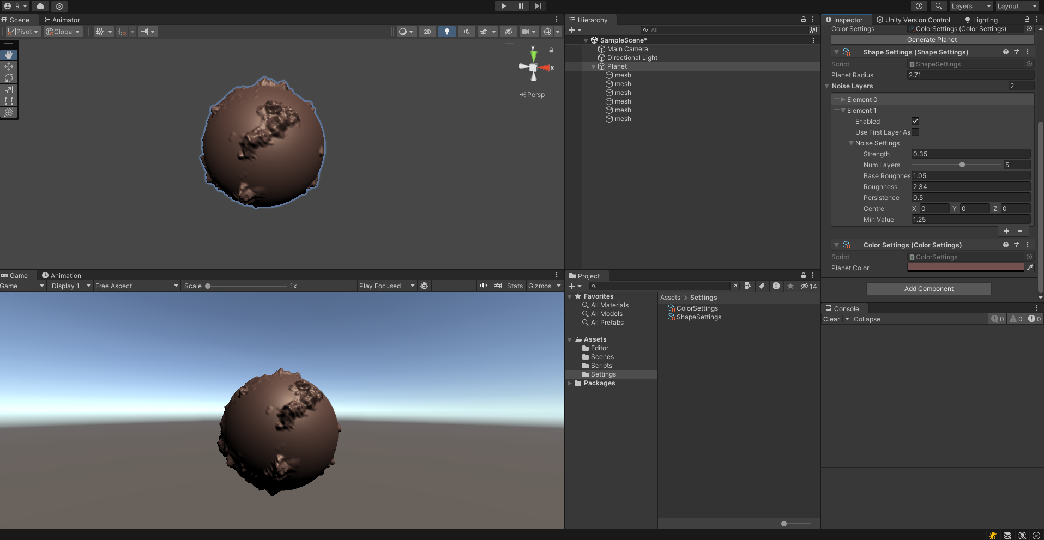Remove noise layer with minus button
1044x540 pixels.
(x=1020, y=231)
